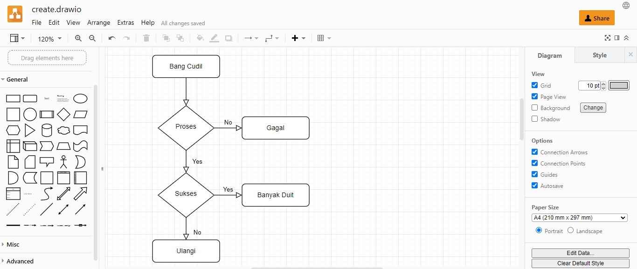
Task: Redo the last undone change
Action: 126,38
